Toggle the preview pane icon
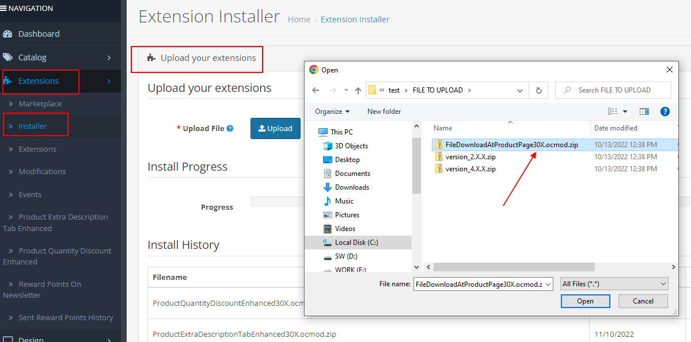Screen dimensions: 691x342 (x=644, y=112)
